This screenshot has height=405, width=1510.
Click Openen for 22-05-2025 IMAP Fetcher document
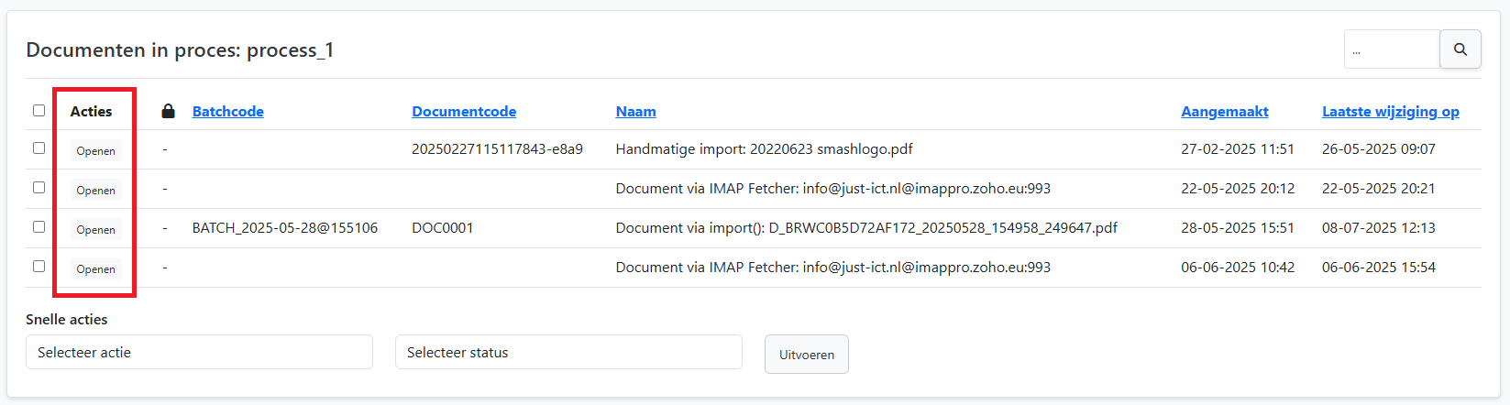coord(96,190)
